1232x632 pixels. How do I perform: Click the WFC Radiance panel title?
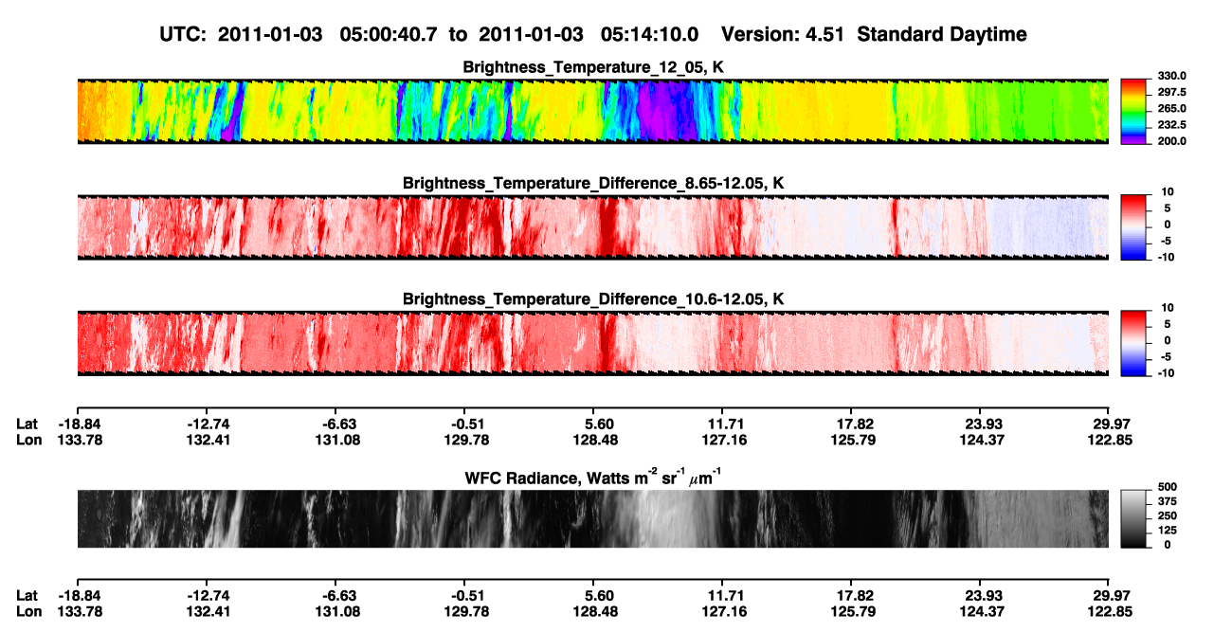(592, 476)
